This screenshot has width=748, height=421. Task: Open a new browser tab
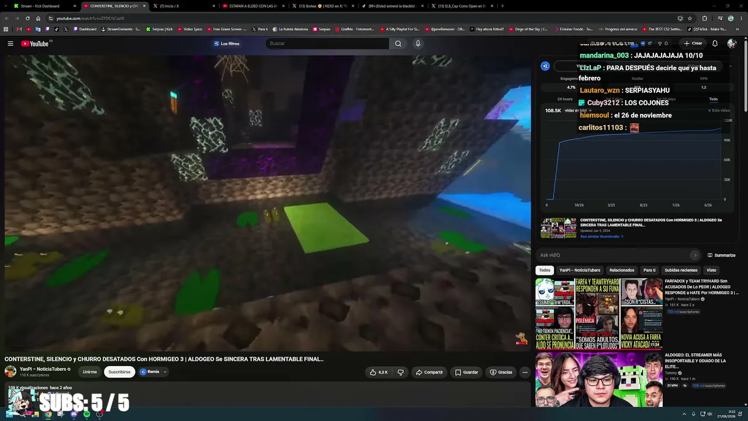[x=503, y=6]
